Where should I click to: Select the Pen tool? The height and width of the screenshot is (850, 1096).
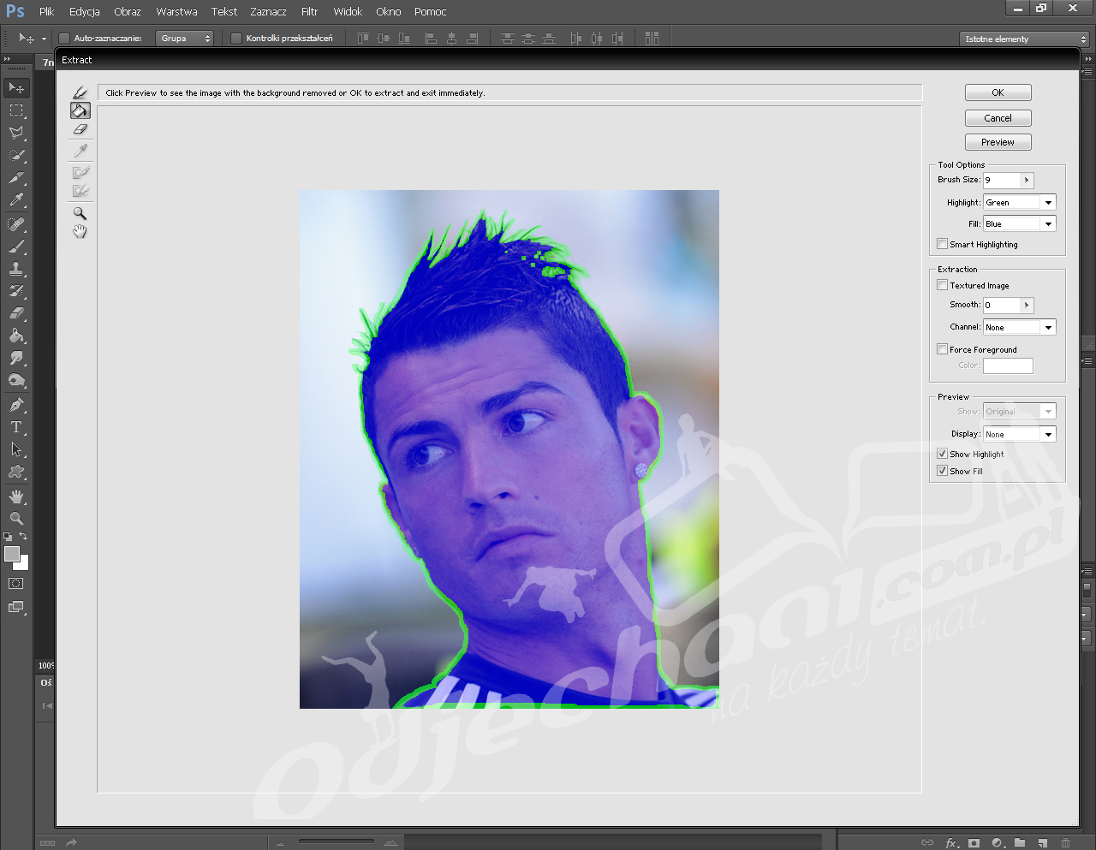16,405
